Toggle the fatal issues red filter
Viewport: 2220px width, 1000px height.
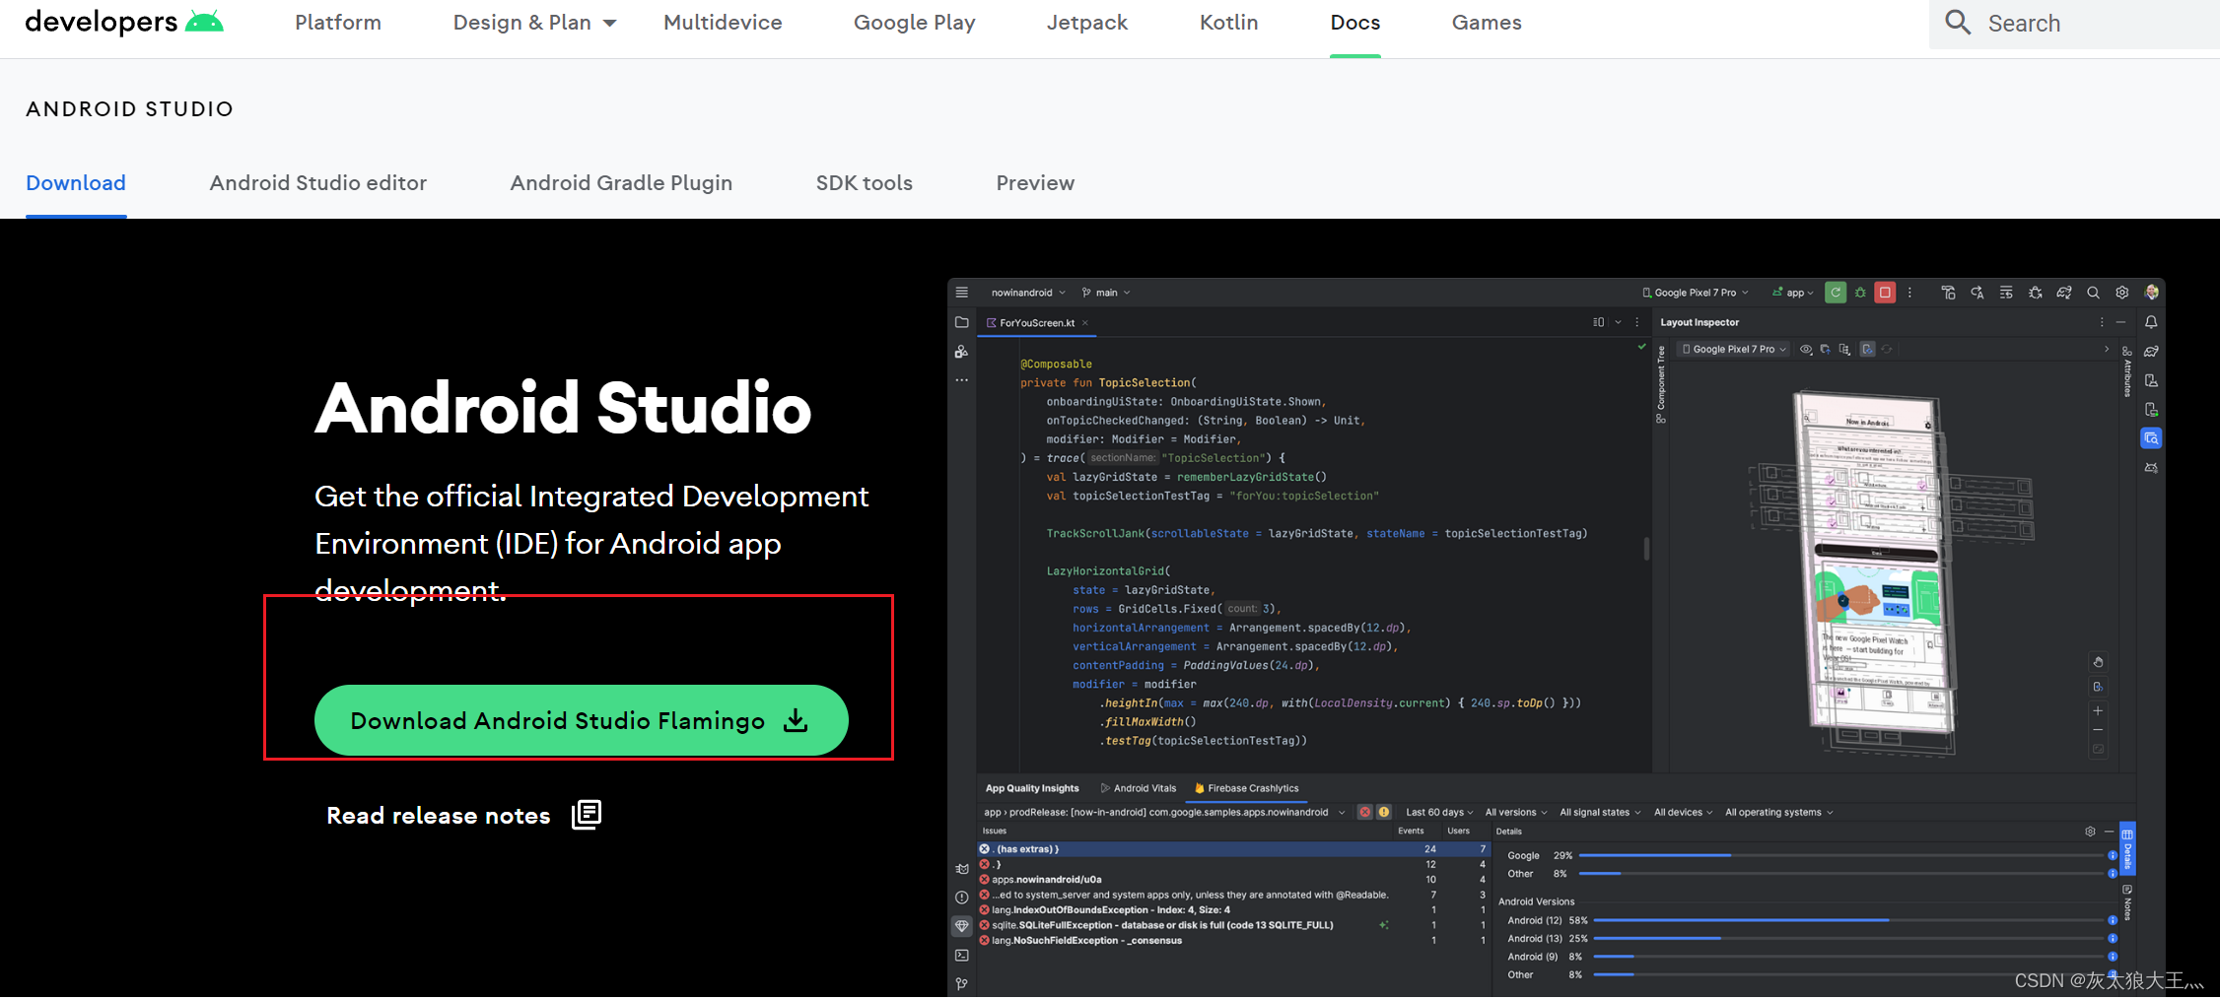(x=1365, y=813)
